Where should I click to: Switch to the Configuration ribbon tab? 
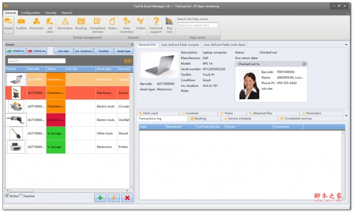pos(31,13)
